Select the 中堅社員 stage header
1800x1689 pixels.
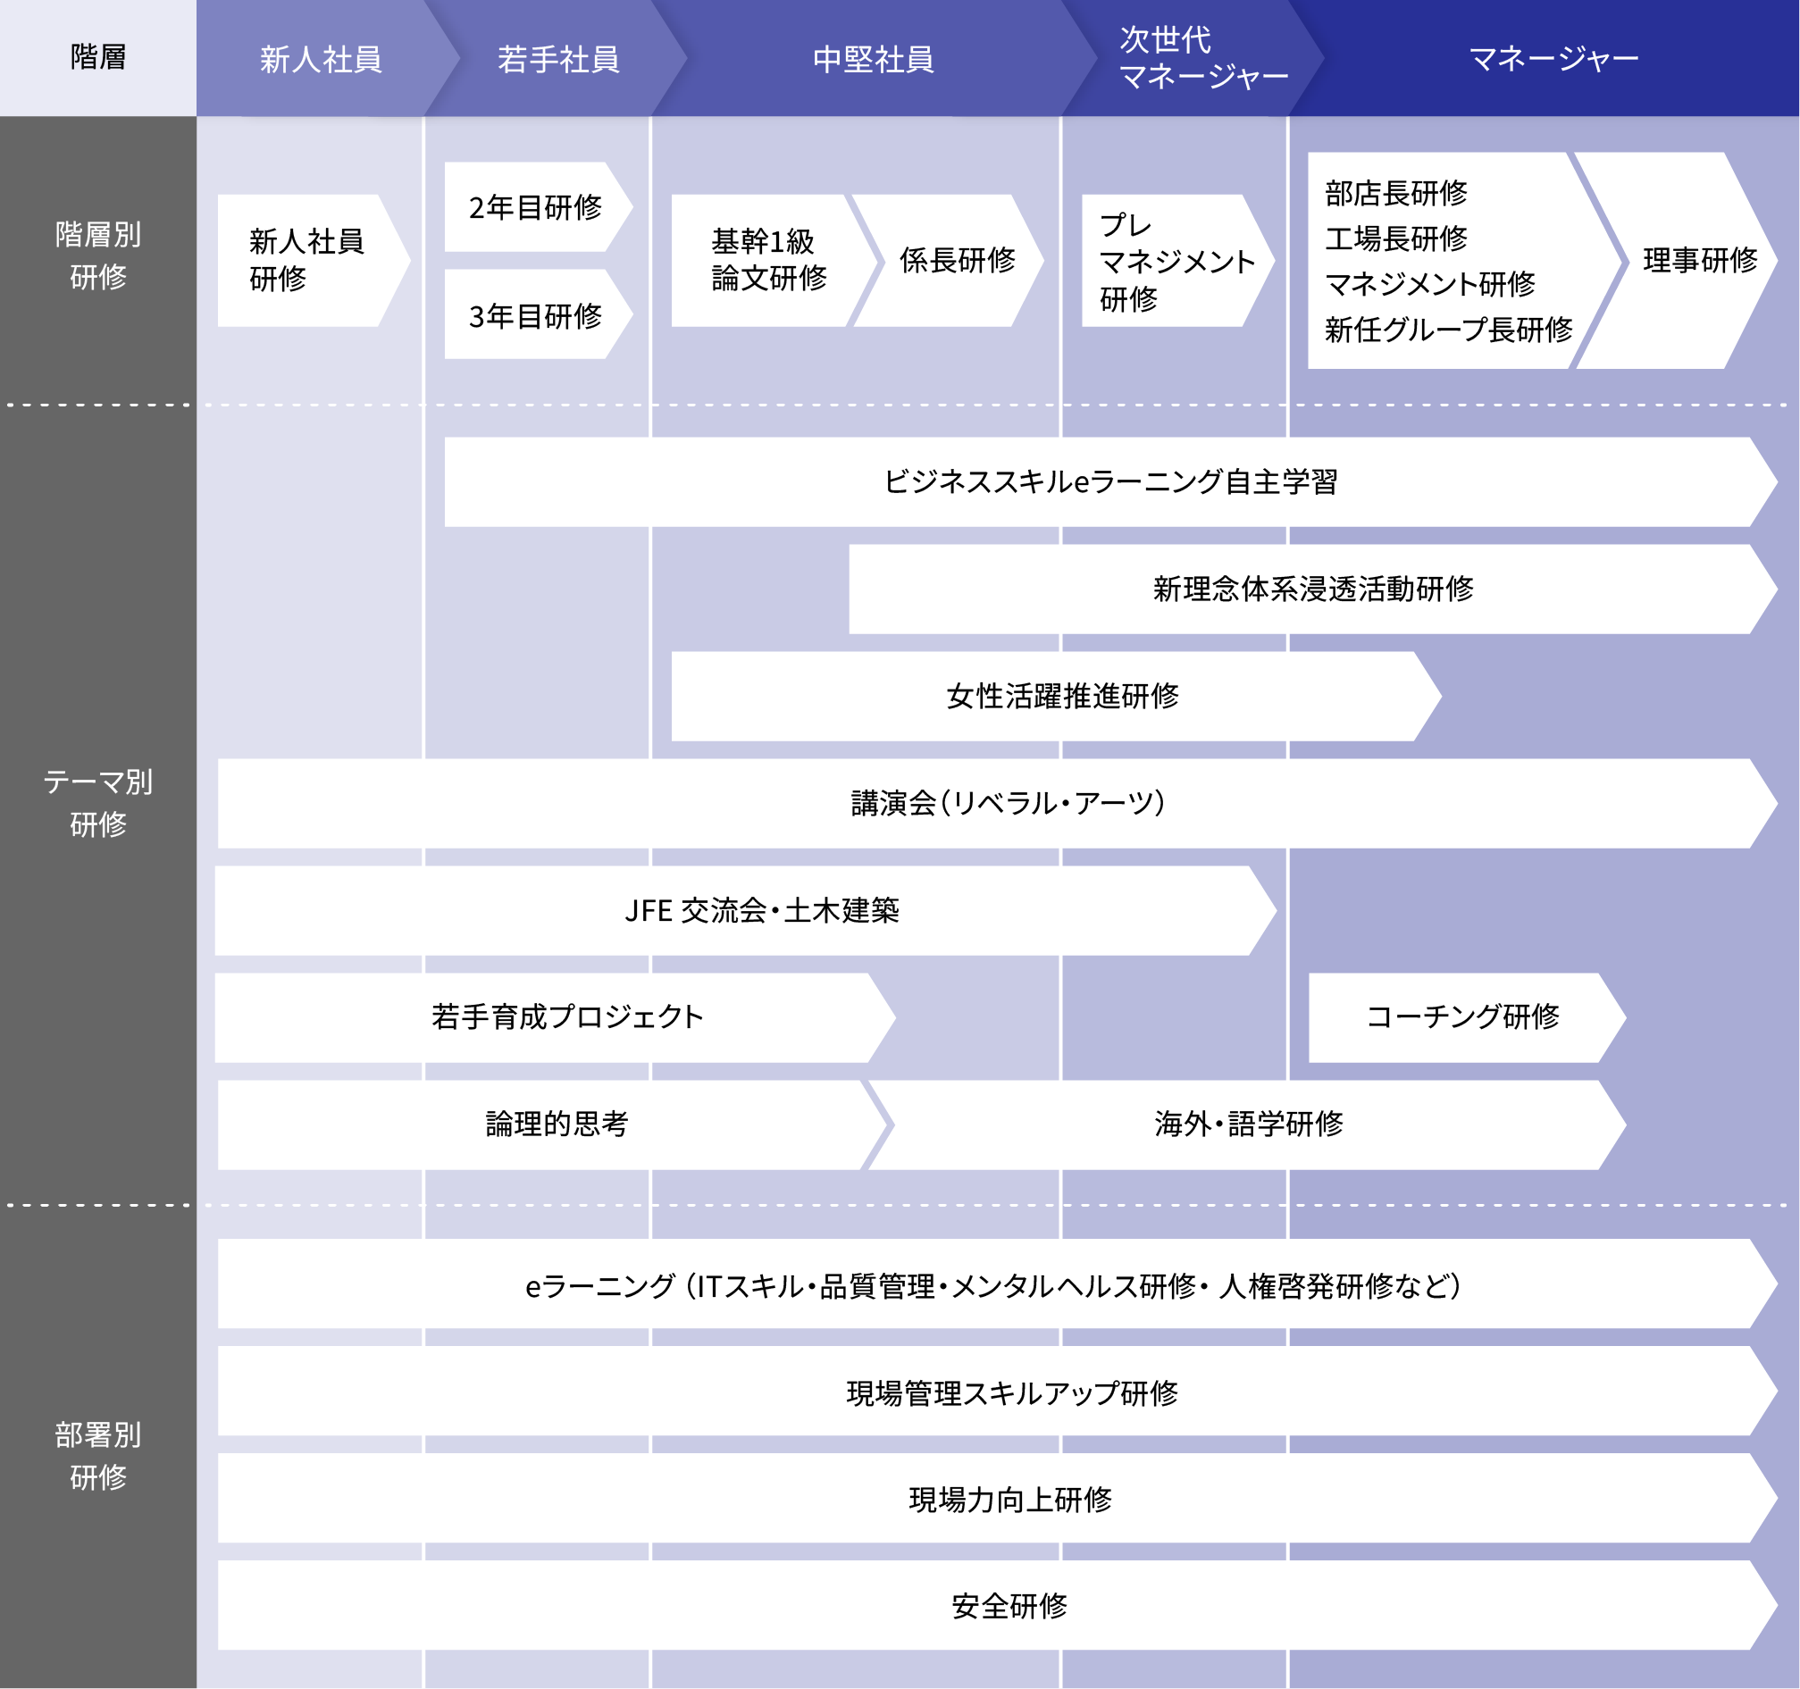coord(873,59)
